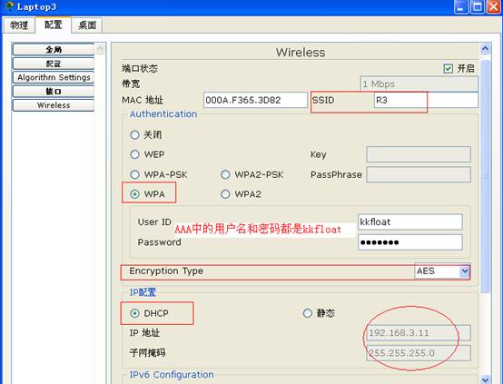The height and width of the screenshot is (384, 503).
Task: Click the 接口 sidebar button
Action: point(54,92)
